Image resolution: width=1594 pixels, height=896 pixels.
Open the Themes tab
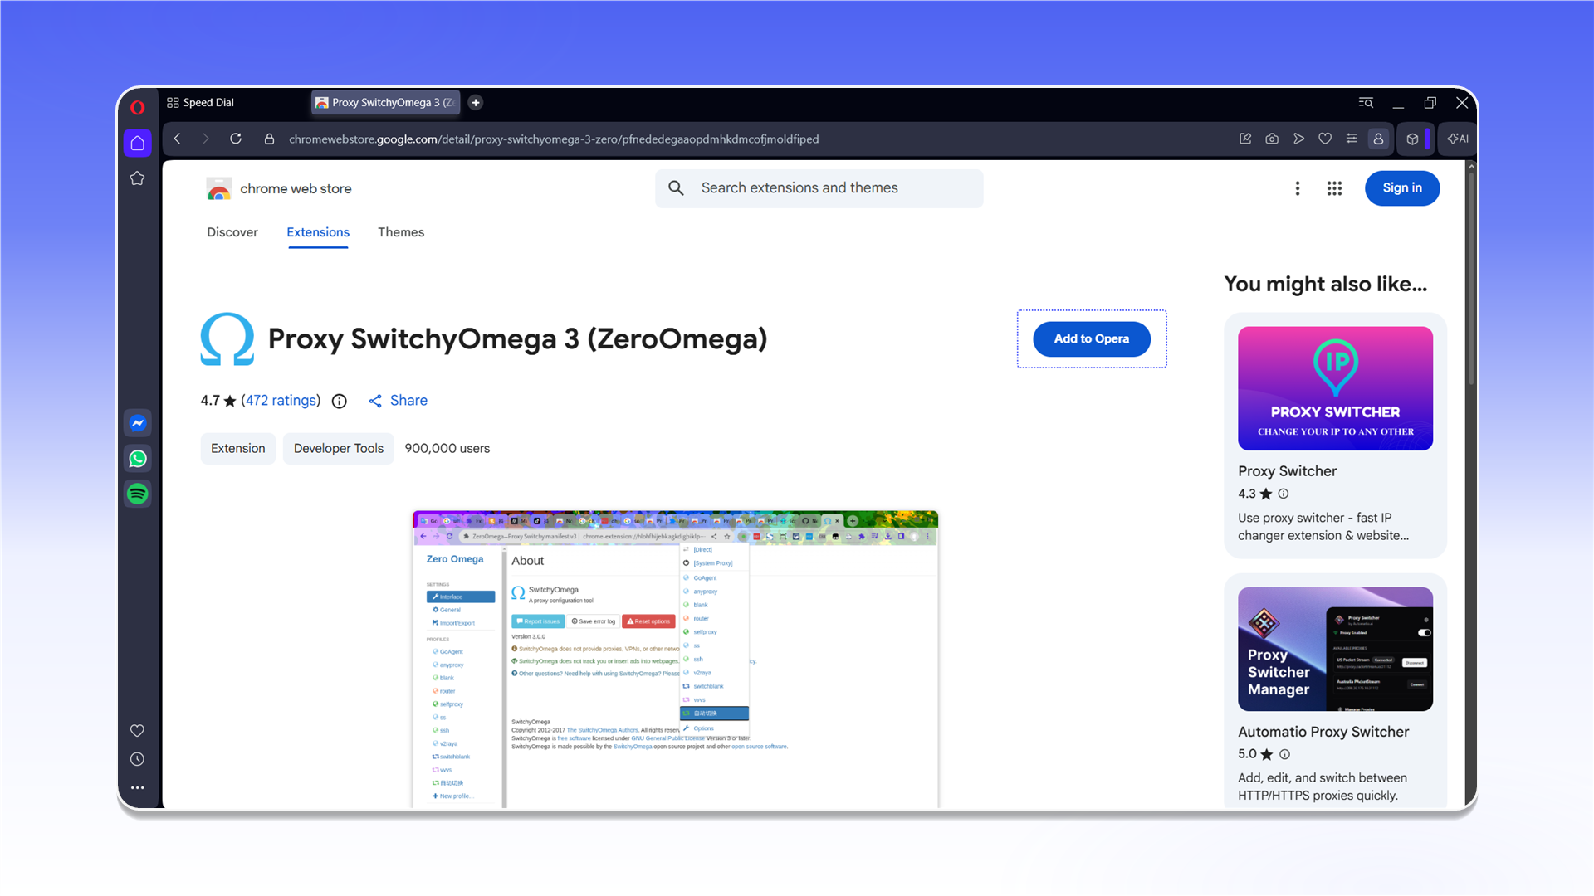401,232
